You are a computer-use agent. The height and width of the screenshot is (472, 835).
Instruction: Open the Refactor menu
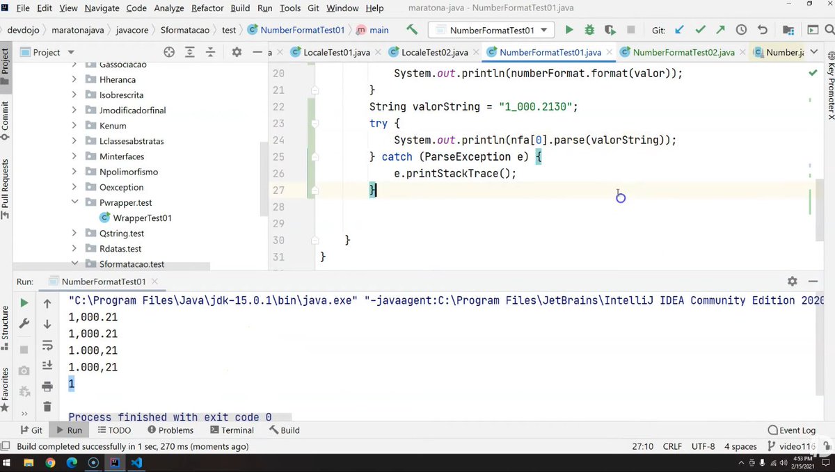click(207, 8)
